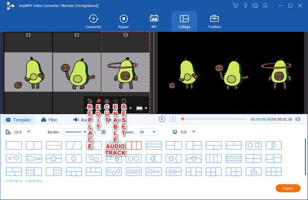Select the two equal circles template
Viewport: 308px width, 200px height.
point(134,158)
